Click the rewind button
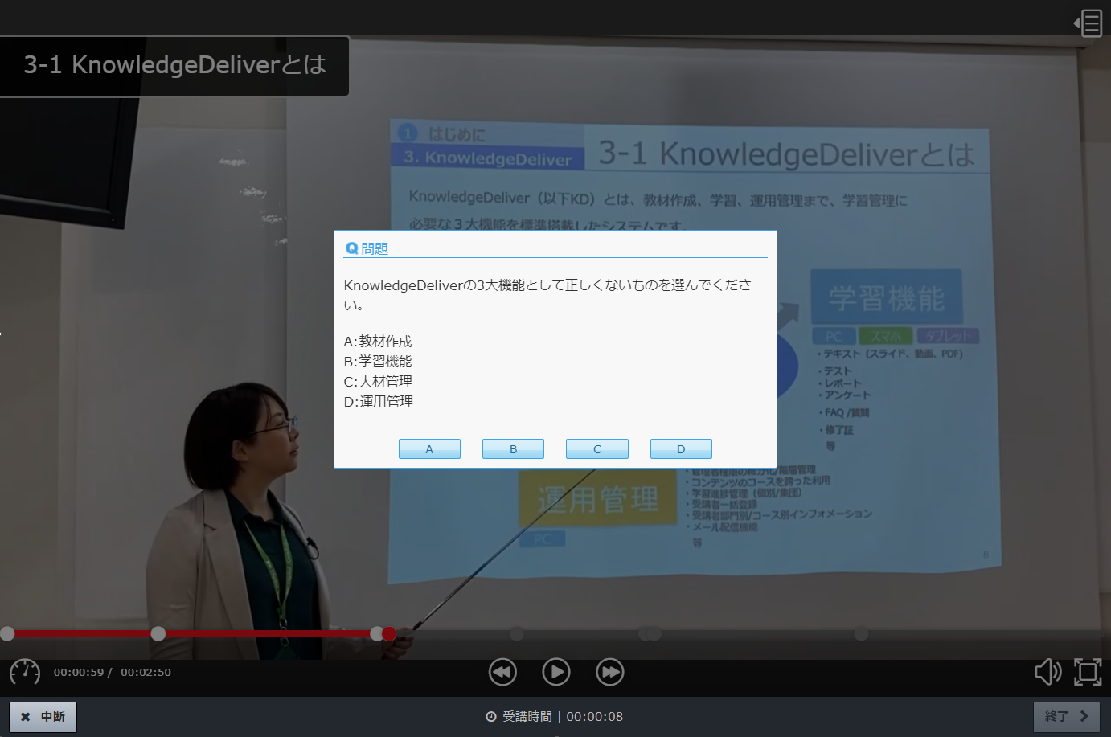 point(502,672)
